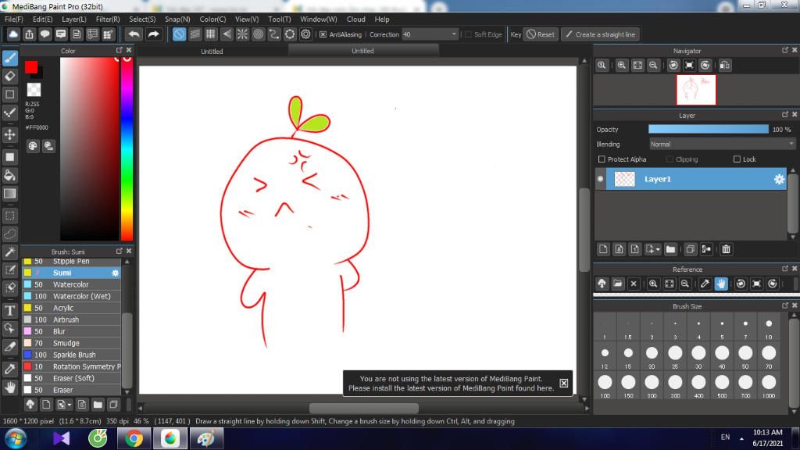Open the Layer menu
The image size is (800, 450).
(74, 20)
